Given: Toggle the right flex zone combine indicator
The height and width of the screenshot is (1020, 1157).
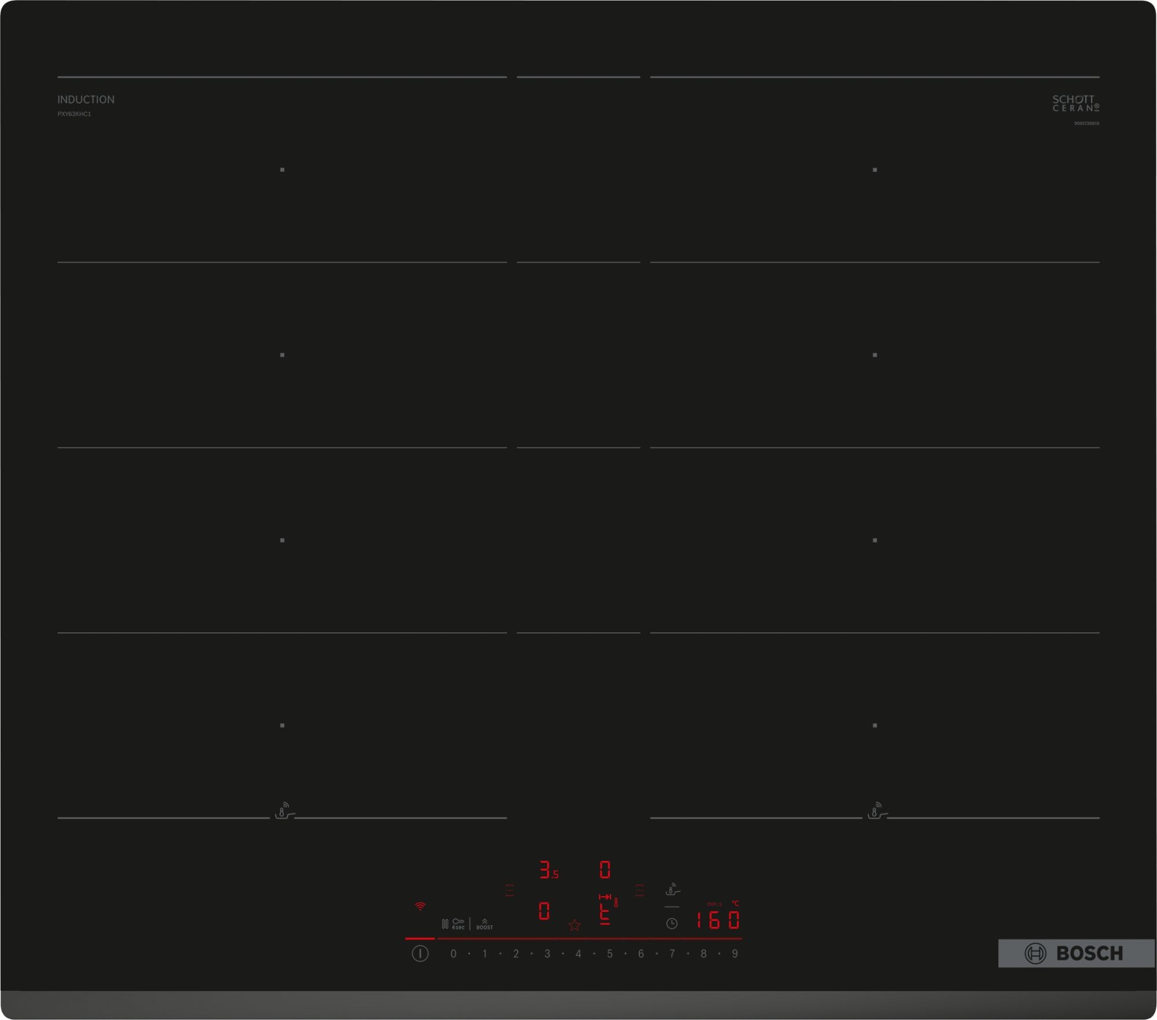Looking at the screenshot, I should click(639, 890).
